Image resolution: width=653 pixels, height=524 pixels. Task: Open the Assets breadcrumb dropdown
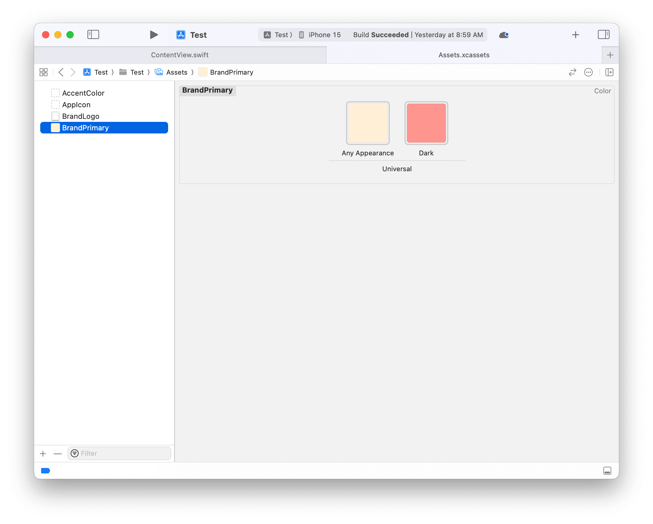click(177, 72)
